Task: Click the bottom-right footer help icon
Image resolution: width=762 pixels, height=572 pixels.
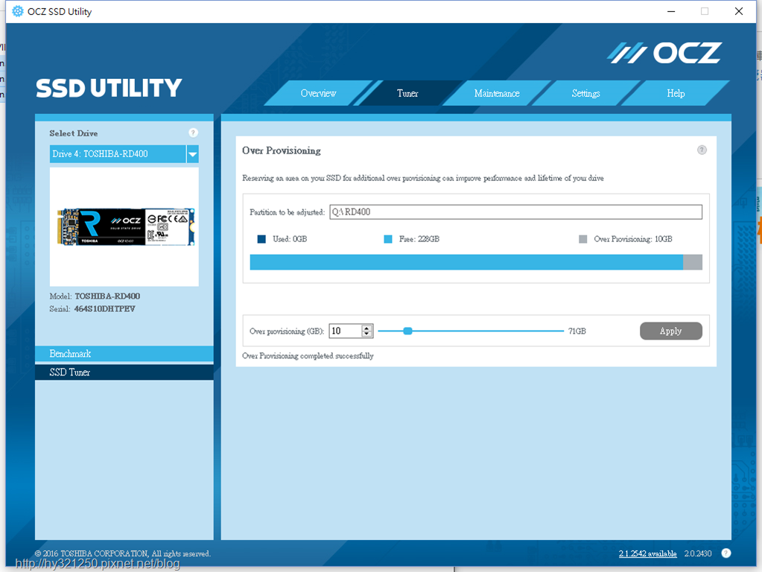Action: pos(726,553)
